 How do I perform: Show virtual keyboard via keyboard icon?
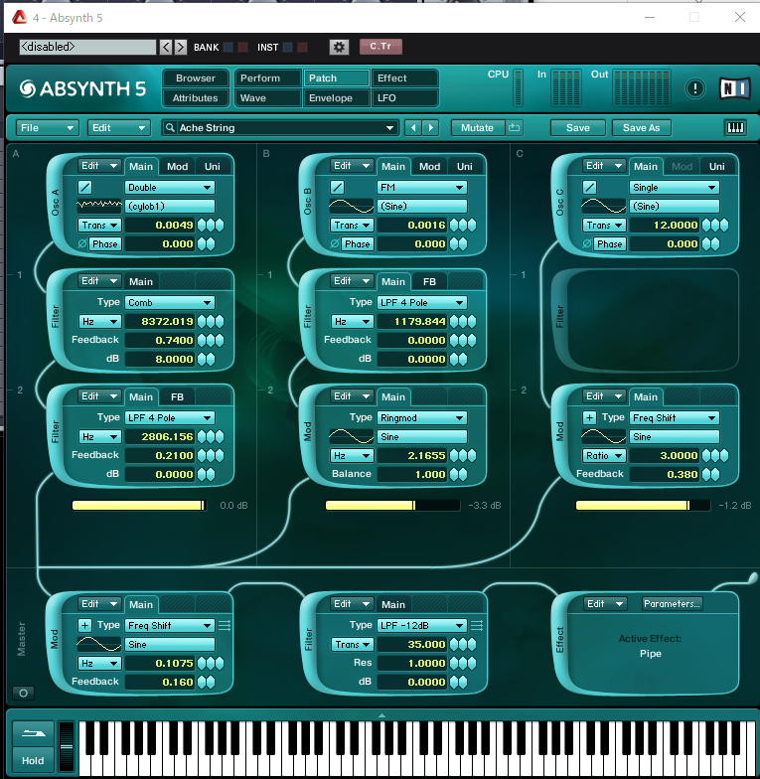735,127
